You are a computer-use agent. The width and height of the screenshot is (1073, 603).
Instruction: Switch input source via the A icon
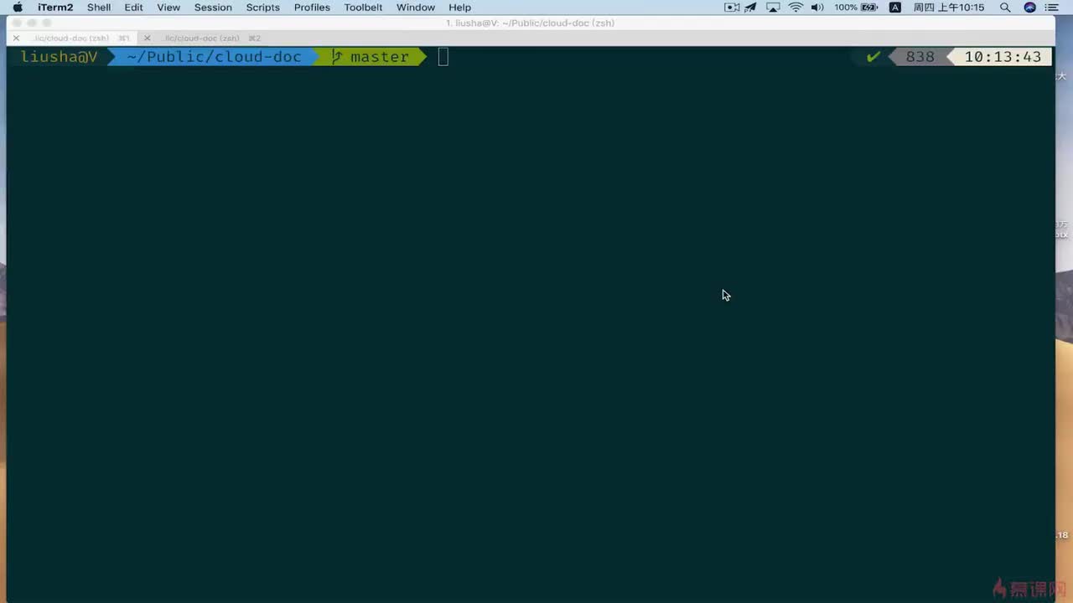[895, 8]
